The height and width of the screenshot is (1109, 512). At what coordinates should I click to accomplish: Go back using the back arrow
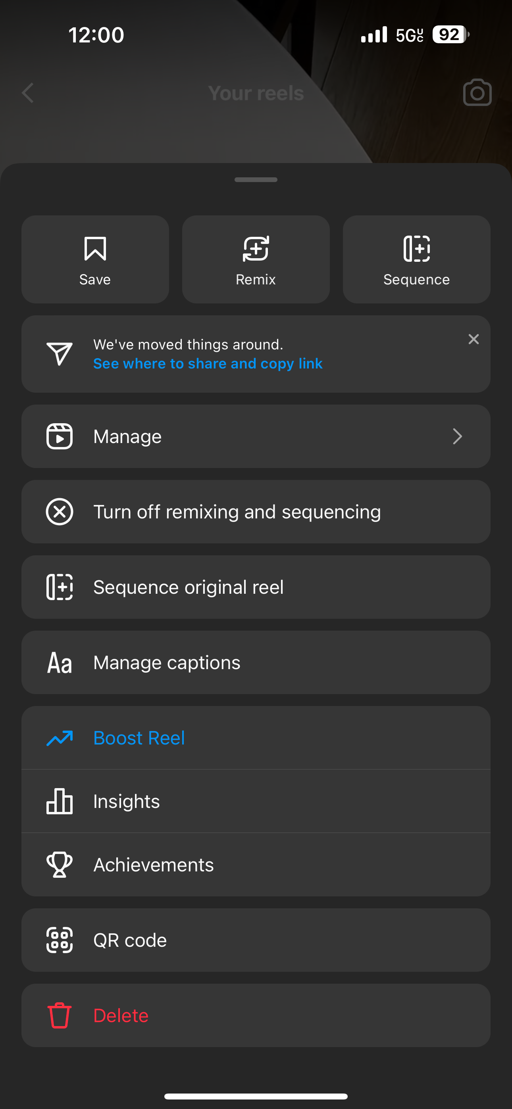28,93
